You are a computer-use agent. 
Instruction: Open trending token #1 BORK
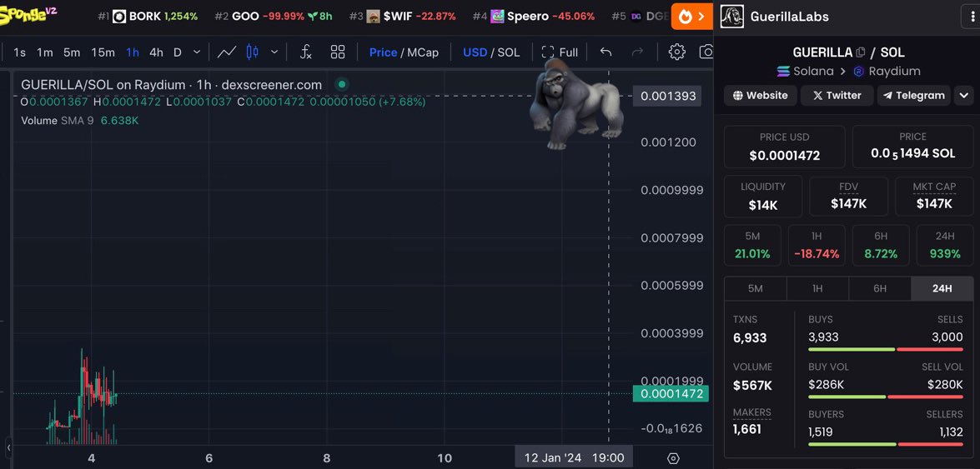(148, 16)
